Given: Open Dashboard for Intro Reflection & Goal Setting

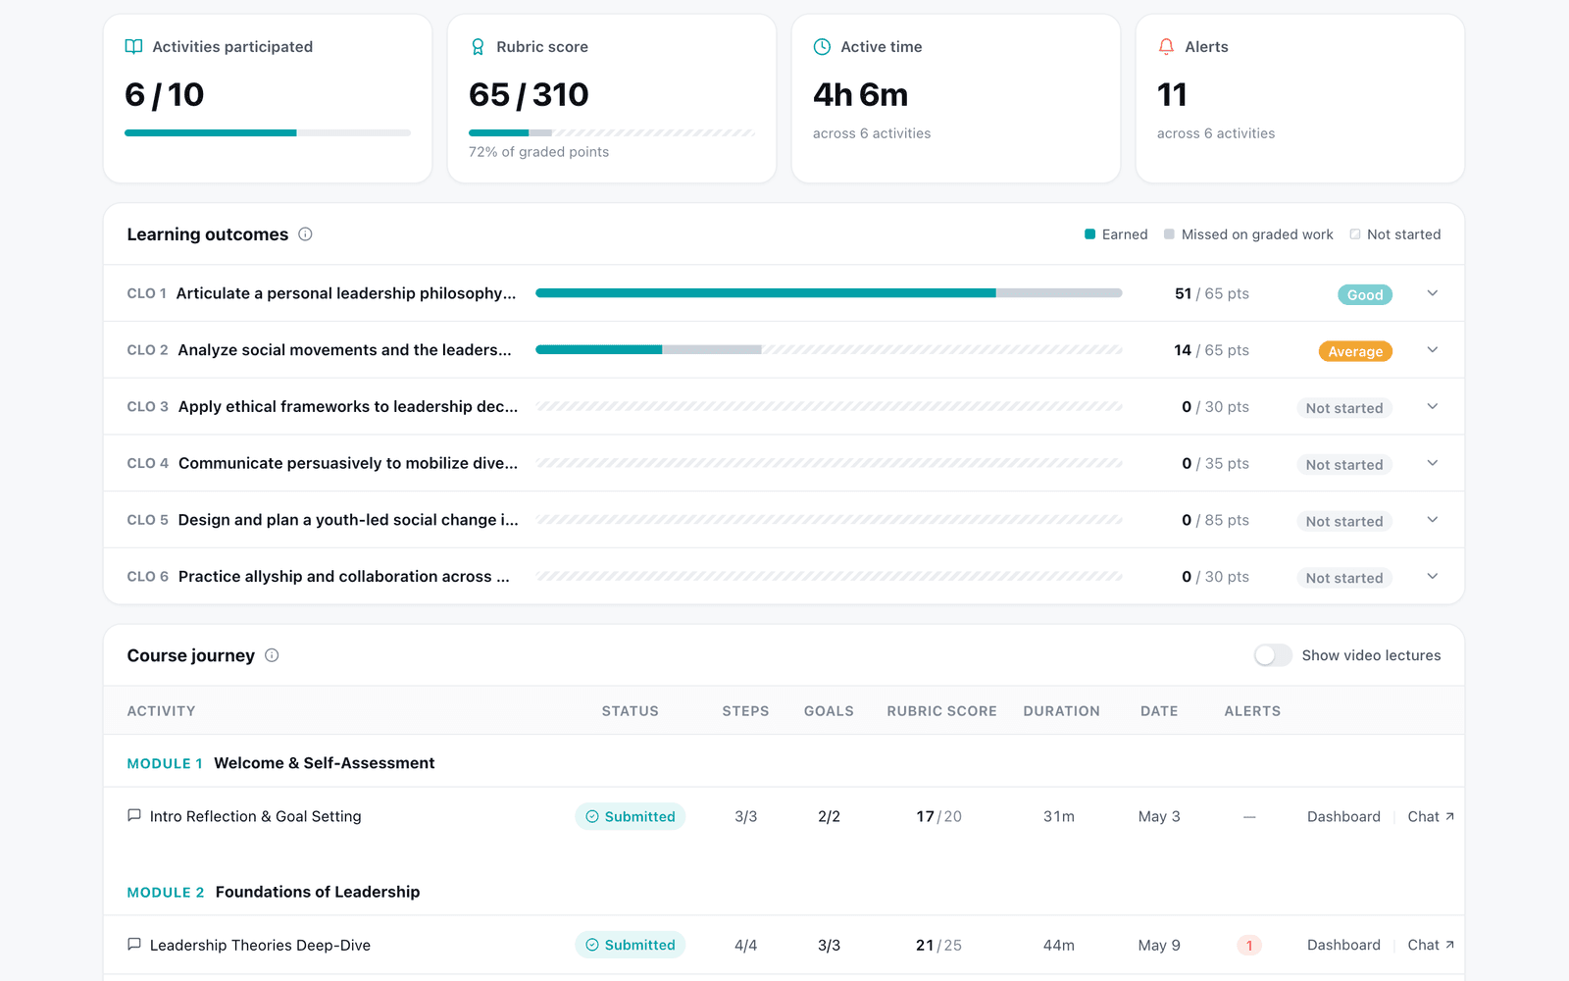Looking at the screenshot, I should tap(1343, 816).
